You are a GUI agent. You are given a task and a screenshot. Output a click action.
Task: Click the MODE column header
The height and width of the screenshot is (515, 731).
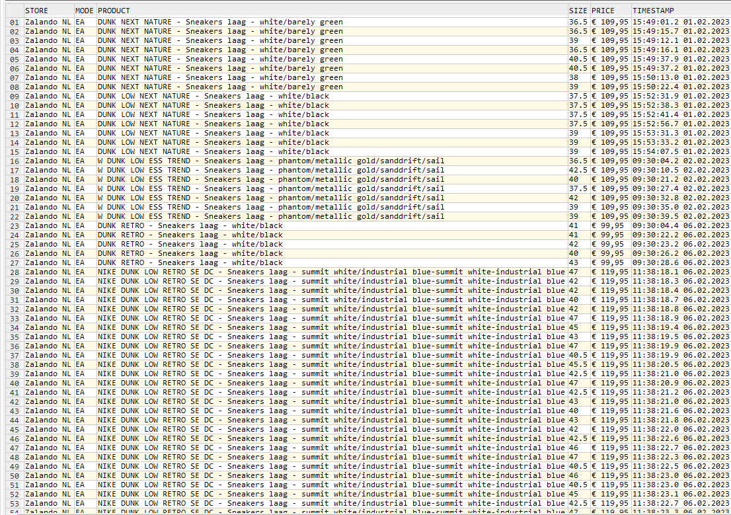tap(85, 11)
